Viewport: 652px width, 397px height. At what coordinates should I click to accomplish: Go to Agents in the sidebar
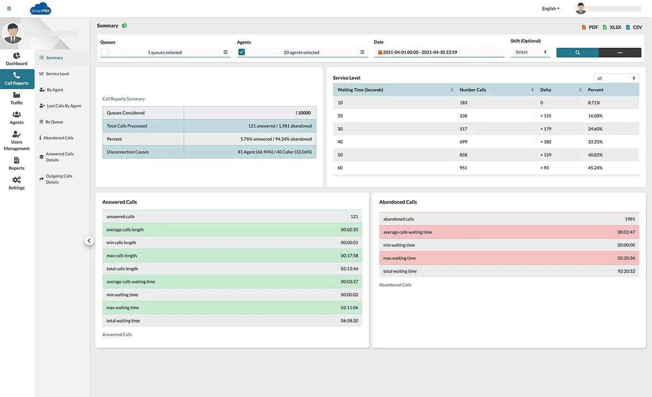pyautogui.click(x=17, y=118)
